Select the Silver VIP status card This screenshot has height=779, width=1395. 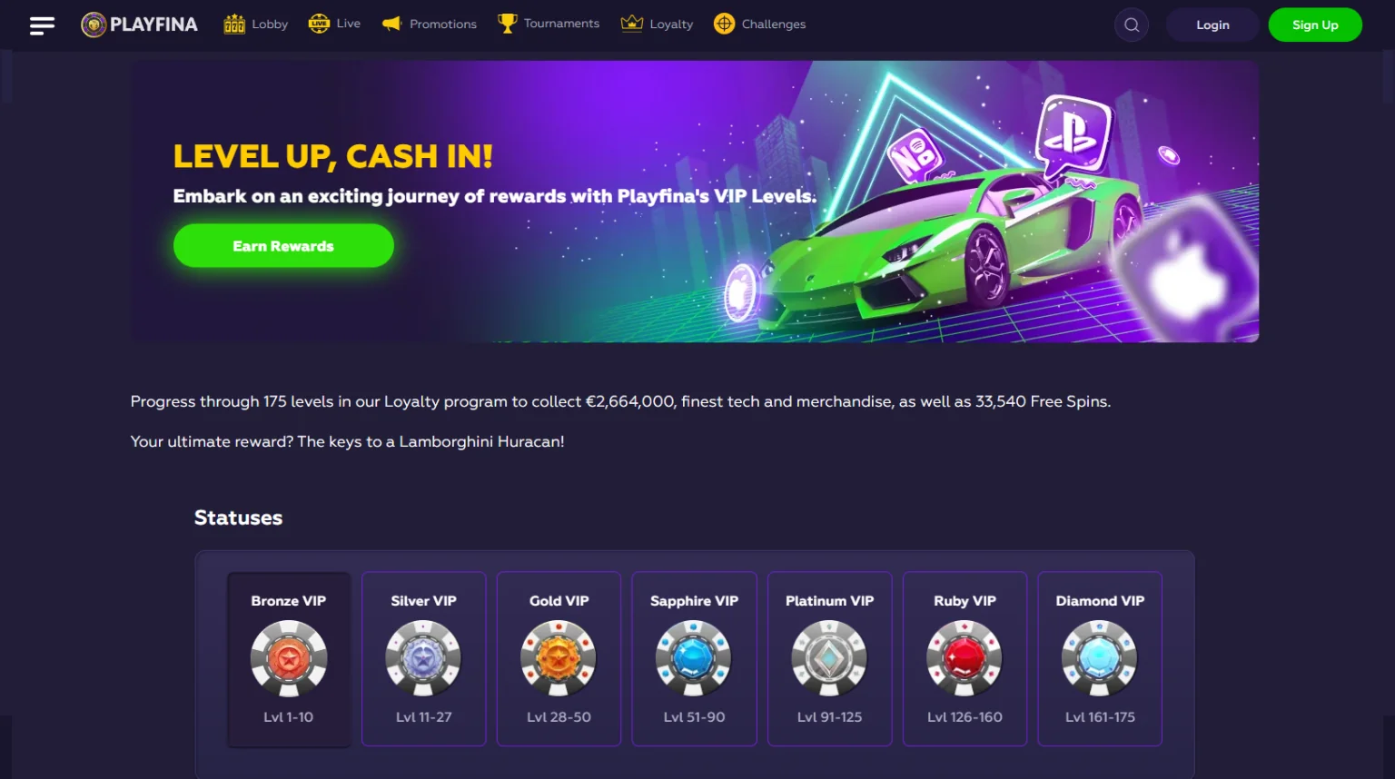coord(424,659)
